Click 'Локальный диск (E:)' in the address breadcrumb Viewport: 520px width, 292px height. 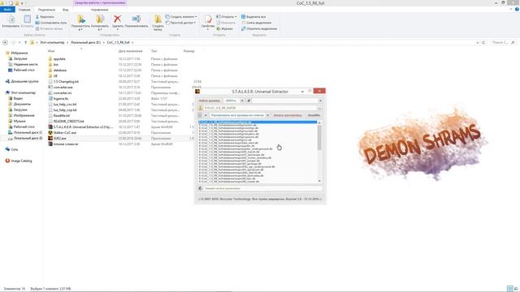pos(85,42)
